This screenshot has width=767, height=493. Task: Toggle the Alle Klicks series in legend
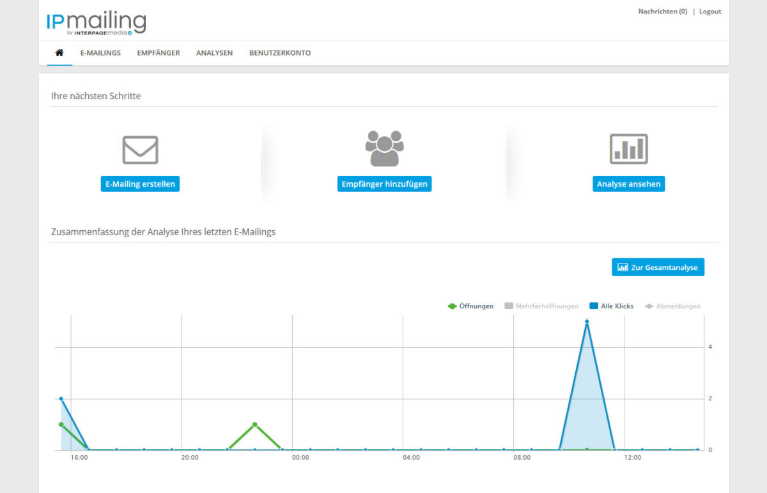611,306
